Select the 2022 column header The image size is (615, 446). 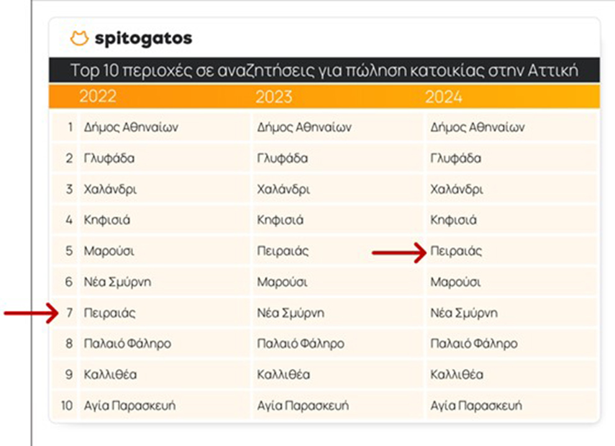(98, 97)
